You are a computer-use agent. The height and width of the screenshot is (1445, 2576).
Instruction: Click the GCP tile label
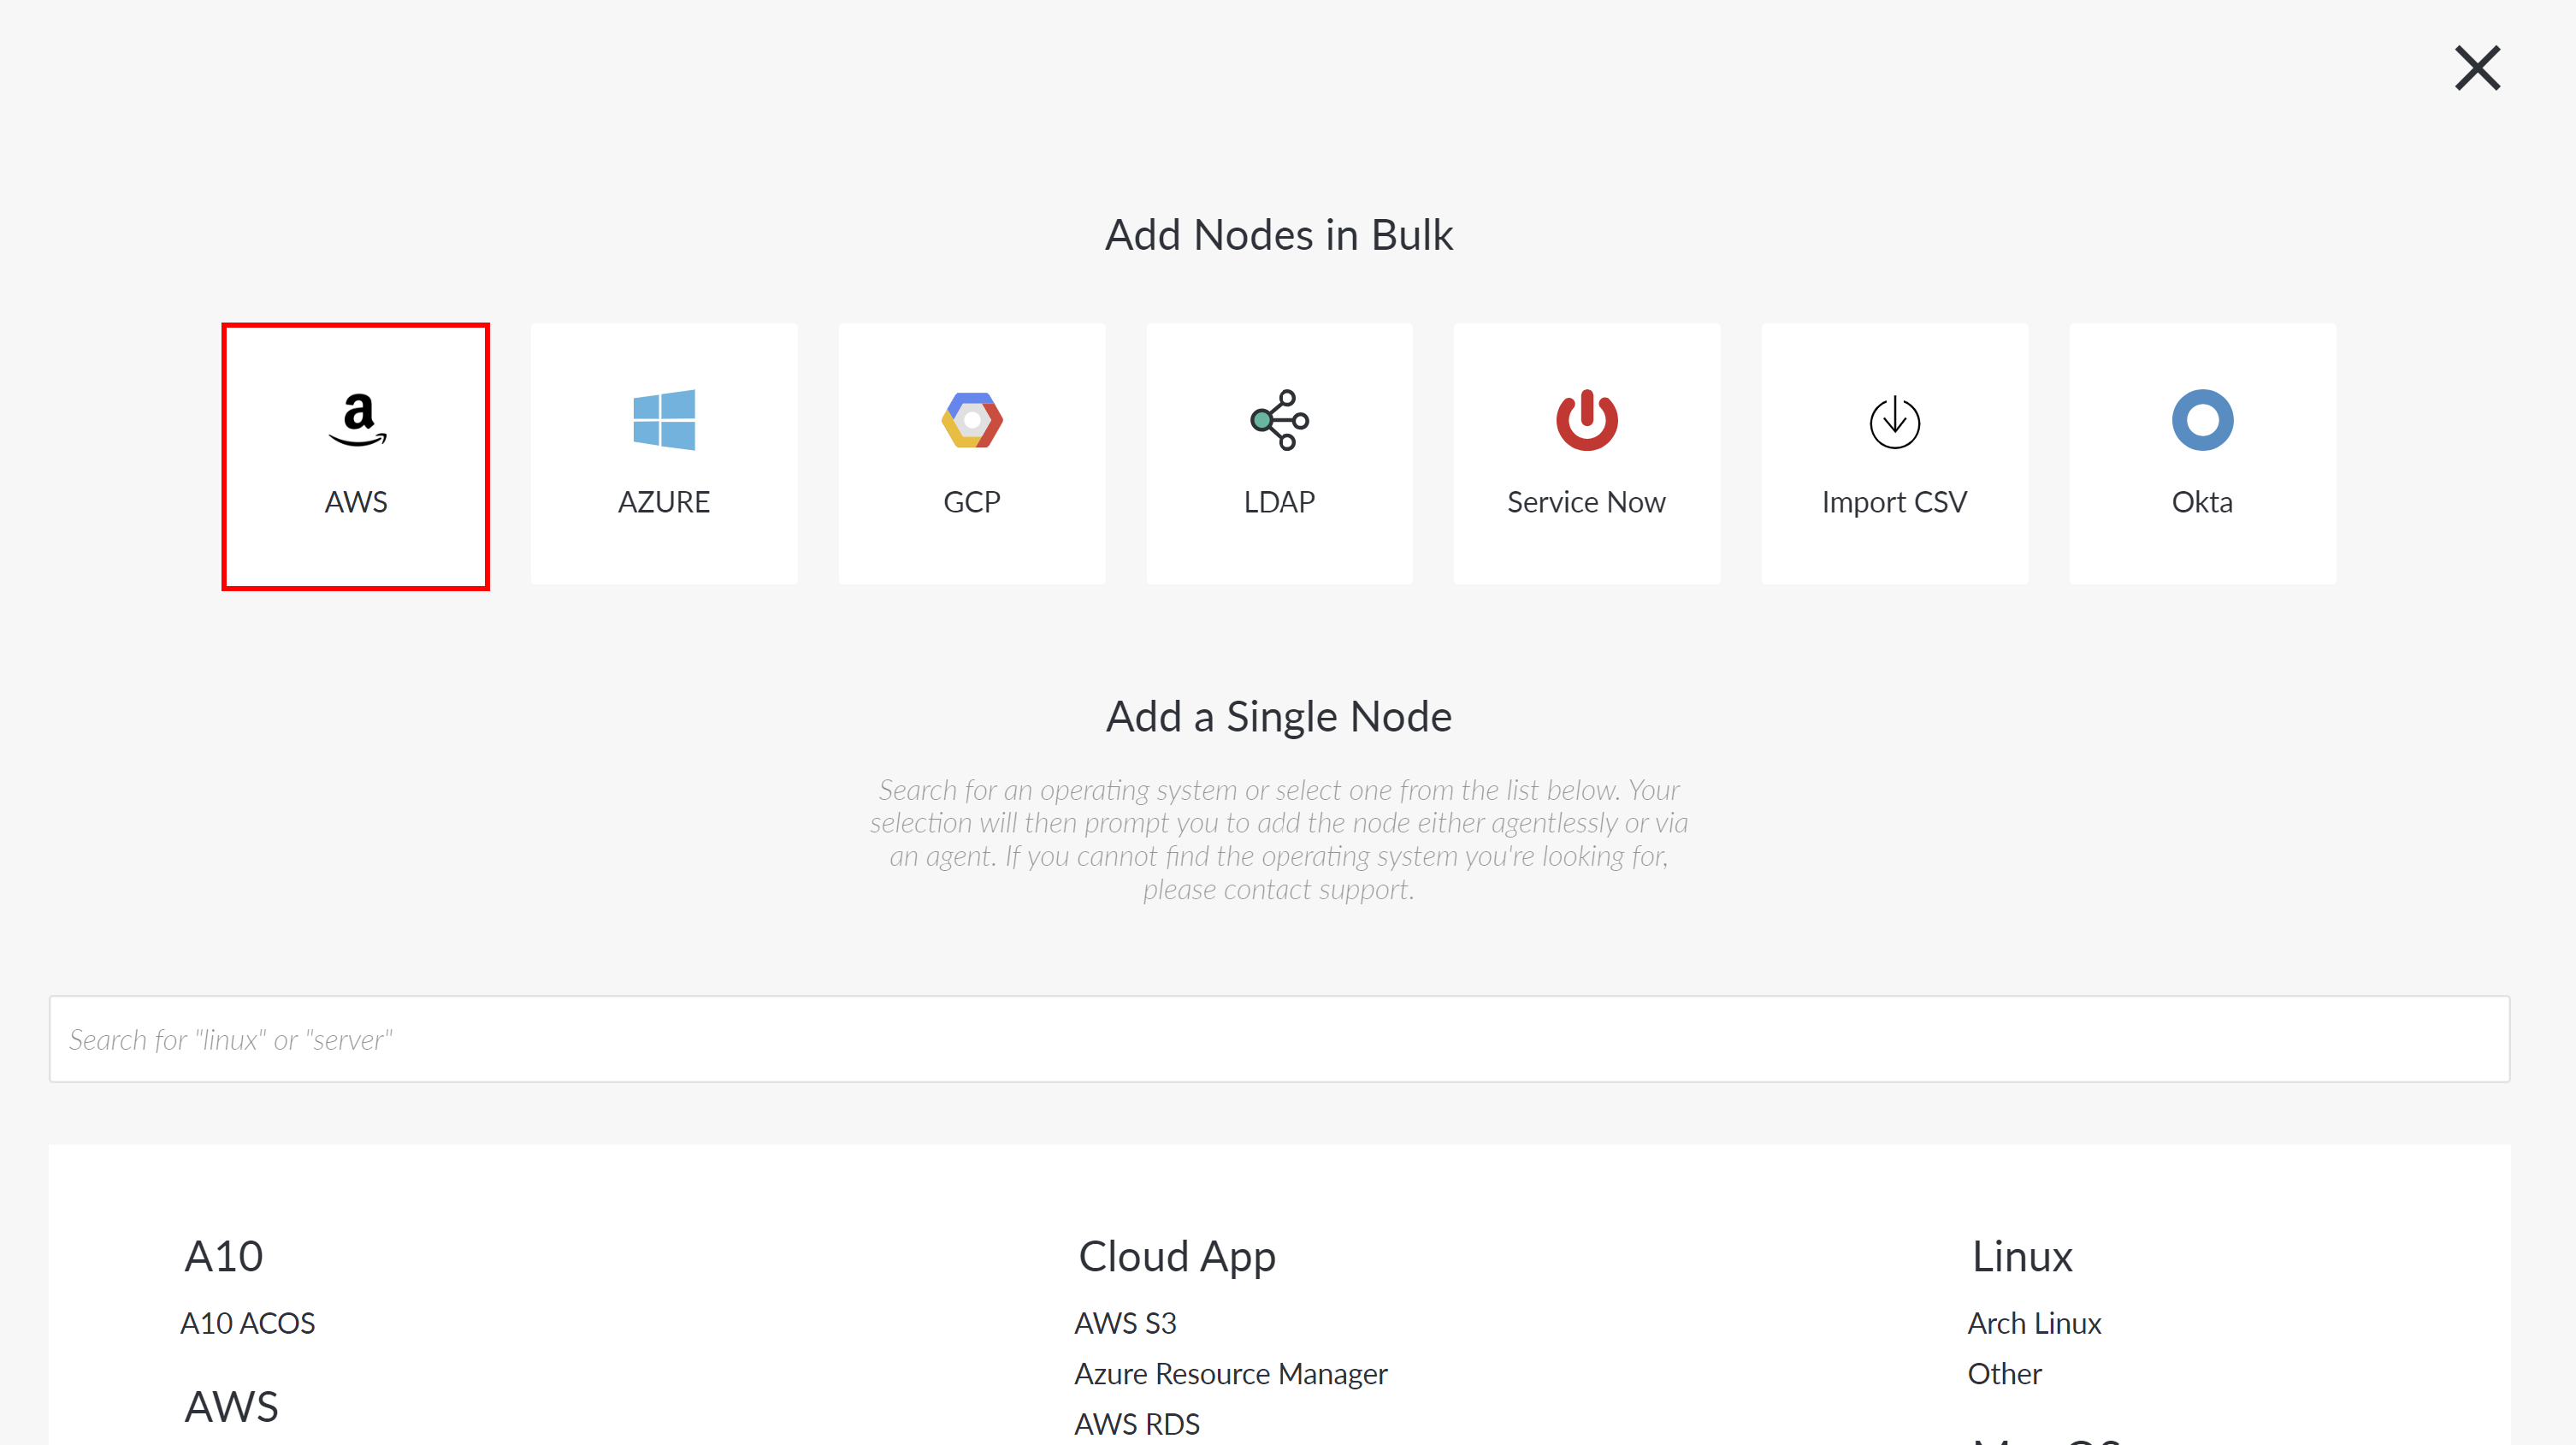[972, 502]
